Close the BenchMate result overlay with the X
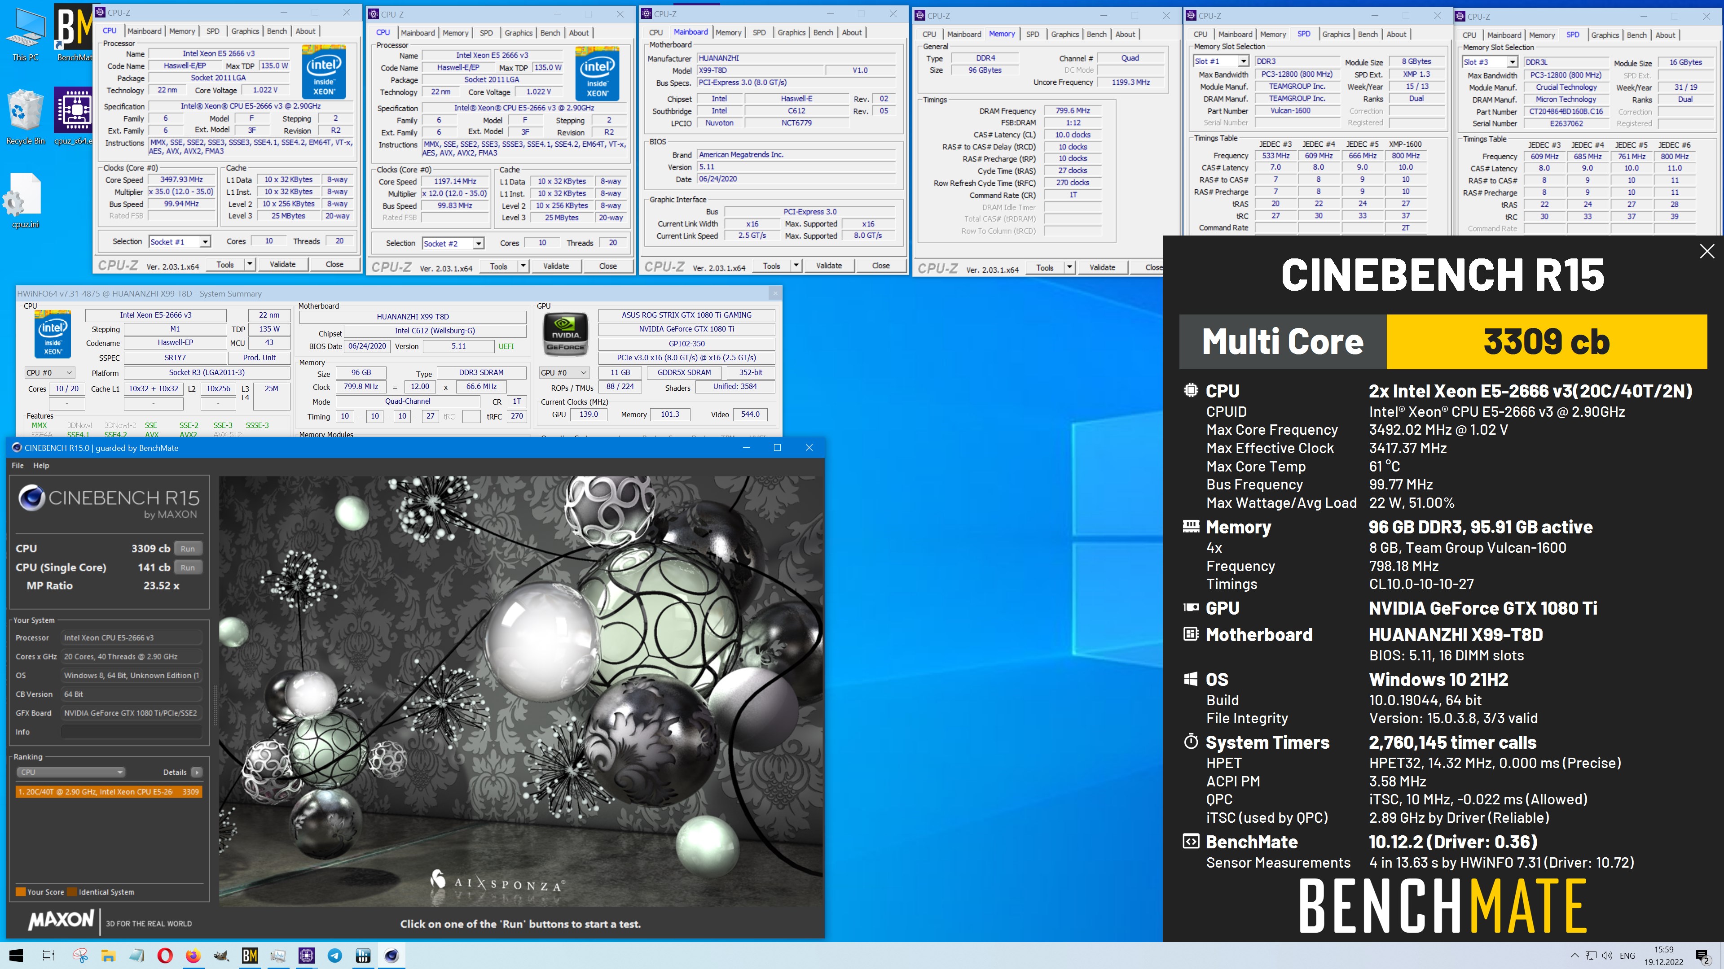 (1706, 251)
